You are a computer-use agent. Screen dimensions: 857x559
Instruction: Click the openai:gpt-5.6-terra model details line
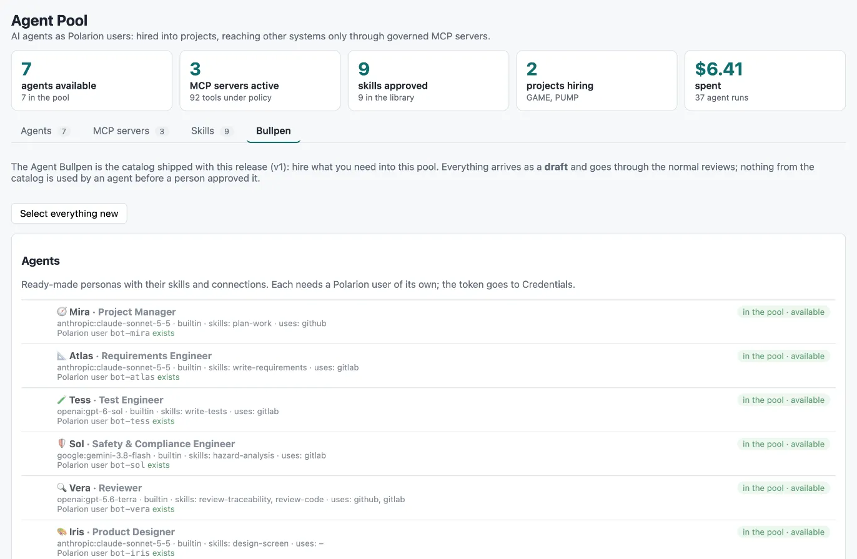pos(230,500)
